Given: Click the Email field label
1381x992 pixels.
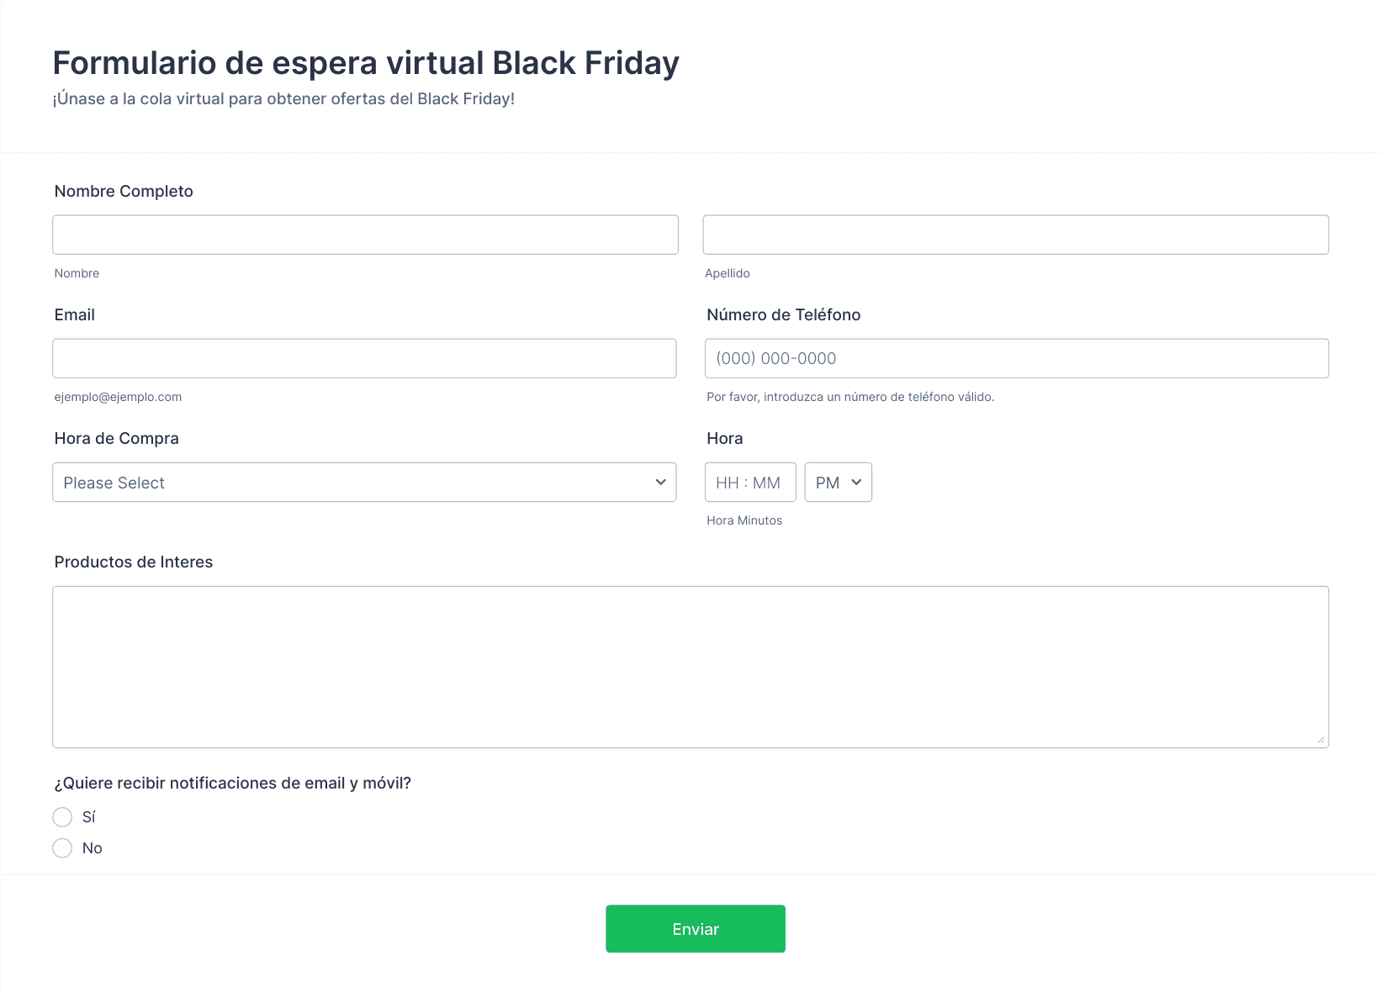Looking at the screenshot, I should click(74, 314).
